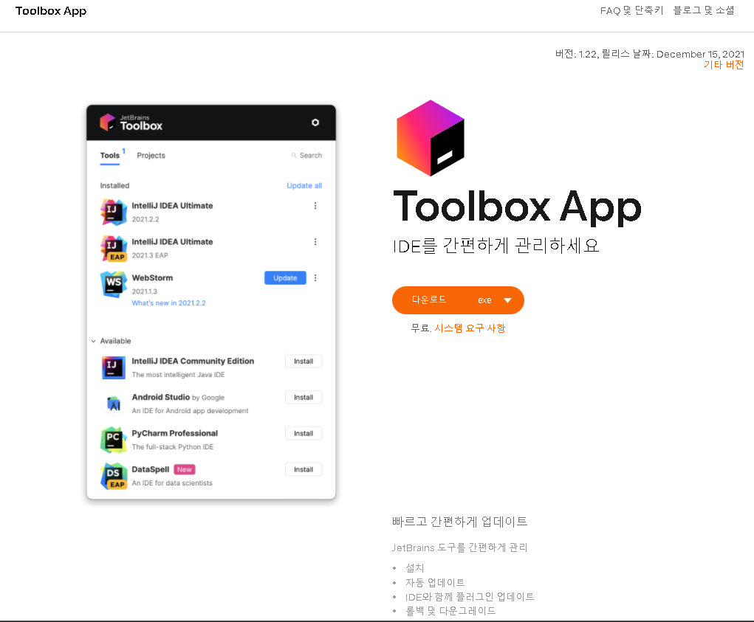
Task: Click the blue Update button for WebStorm
Action: 285,278
